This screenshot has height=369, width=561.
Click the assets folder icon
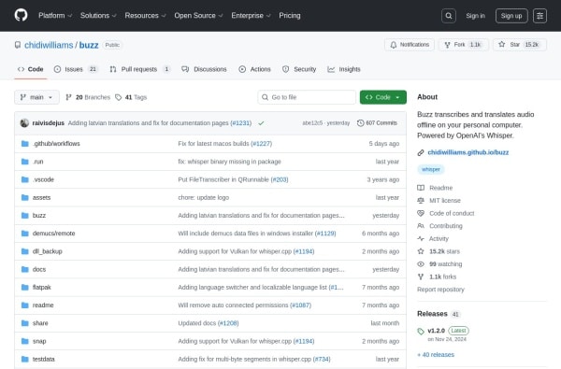(x=24, y=197)
